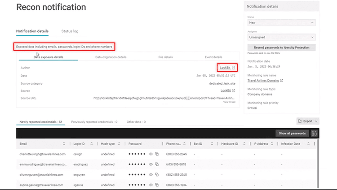The image size is (337, 190).
Task: Open the Export dropdown menu
Action: 308,121
